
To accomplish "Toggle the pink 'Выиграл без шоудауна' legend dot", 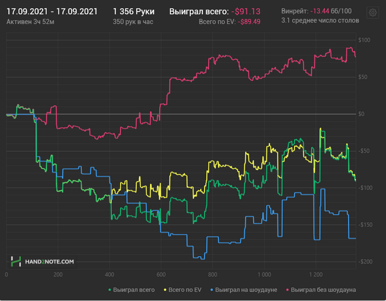I will pos(287,290).
